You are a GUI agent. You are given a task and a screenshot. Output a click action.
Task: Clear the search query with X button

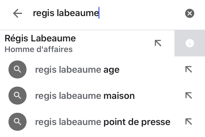click(190, 13)
